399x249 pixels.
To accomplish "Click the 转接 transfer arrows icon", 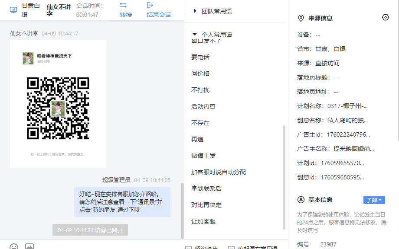I will pos(123,5).
